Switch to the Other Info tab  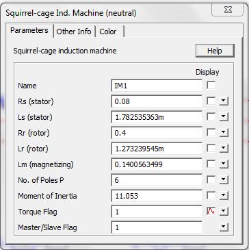click(74, 32)
